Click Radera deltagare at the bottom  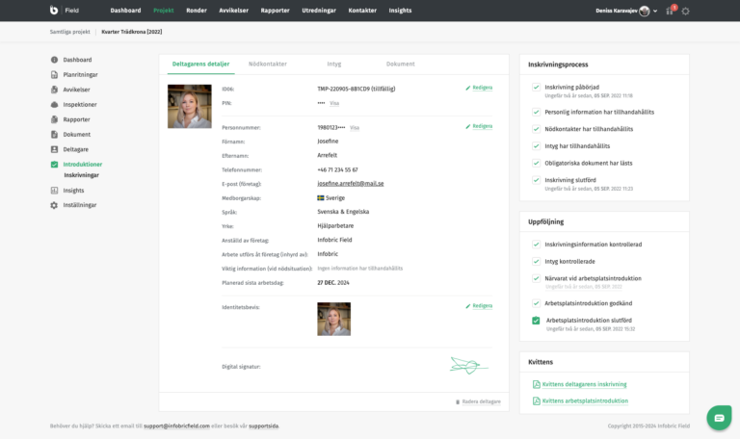tap(477, 401)
